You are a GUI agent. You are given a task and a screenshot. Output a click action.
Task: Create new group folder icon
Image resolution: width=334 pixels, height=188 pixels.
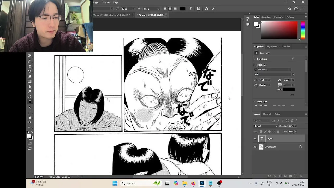[x=290, y=176]
